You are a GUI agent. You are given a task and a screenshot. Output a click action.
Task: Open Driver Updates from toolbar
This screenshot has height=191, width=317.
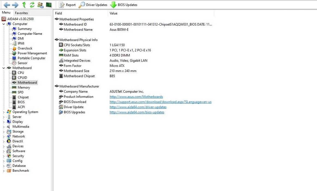pos(93,5)
